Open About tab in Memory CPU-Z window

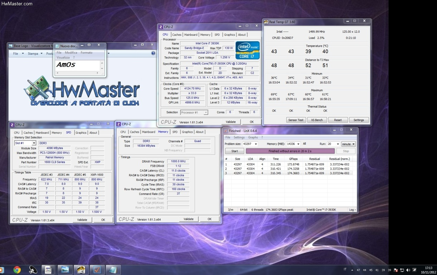coord(200,132)
